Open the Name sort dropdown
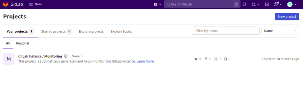 (x=280, y=31)
